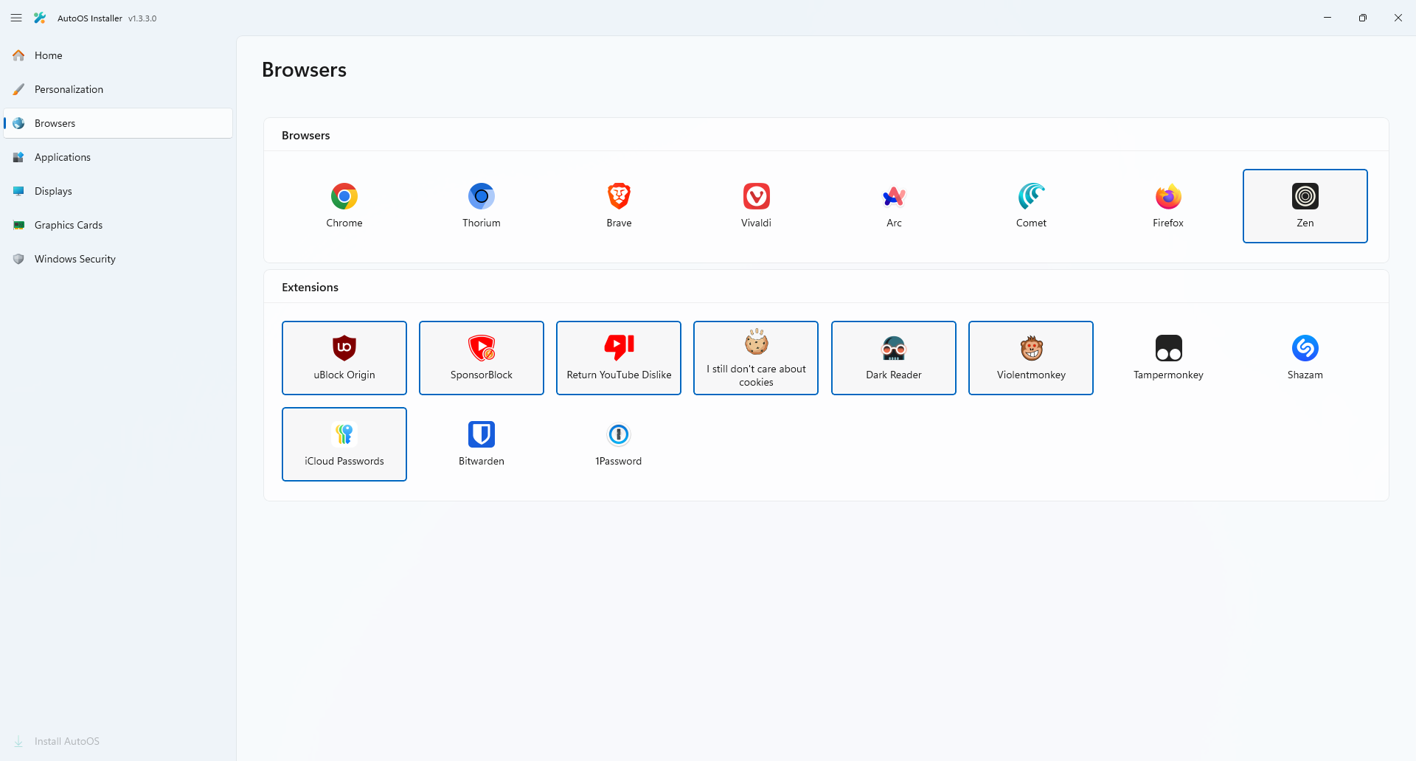Viewport: 1416px width, 761px height.
Task: Toggle off the uBlock Origin extension
Action: pos(344,358)
